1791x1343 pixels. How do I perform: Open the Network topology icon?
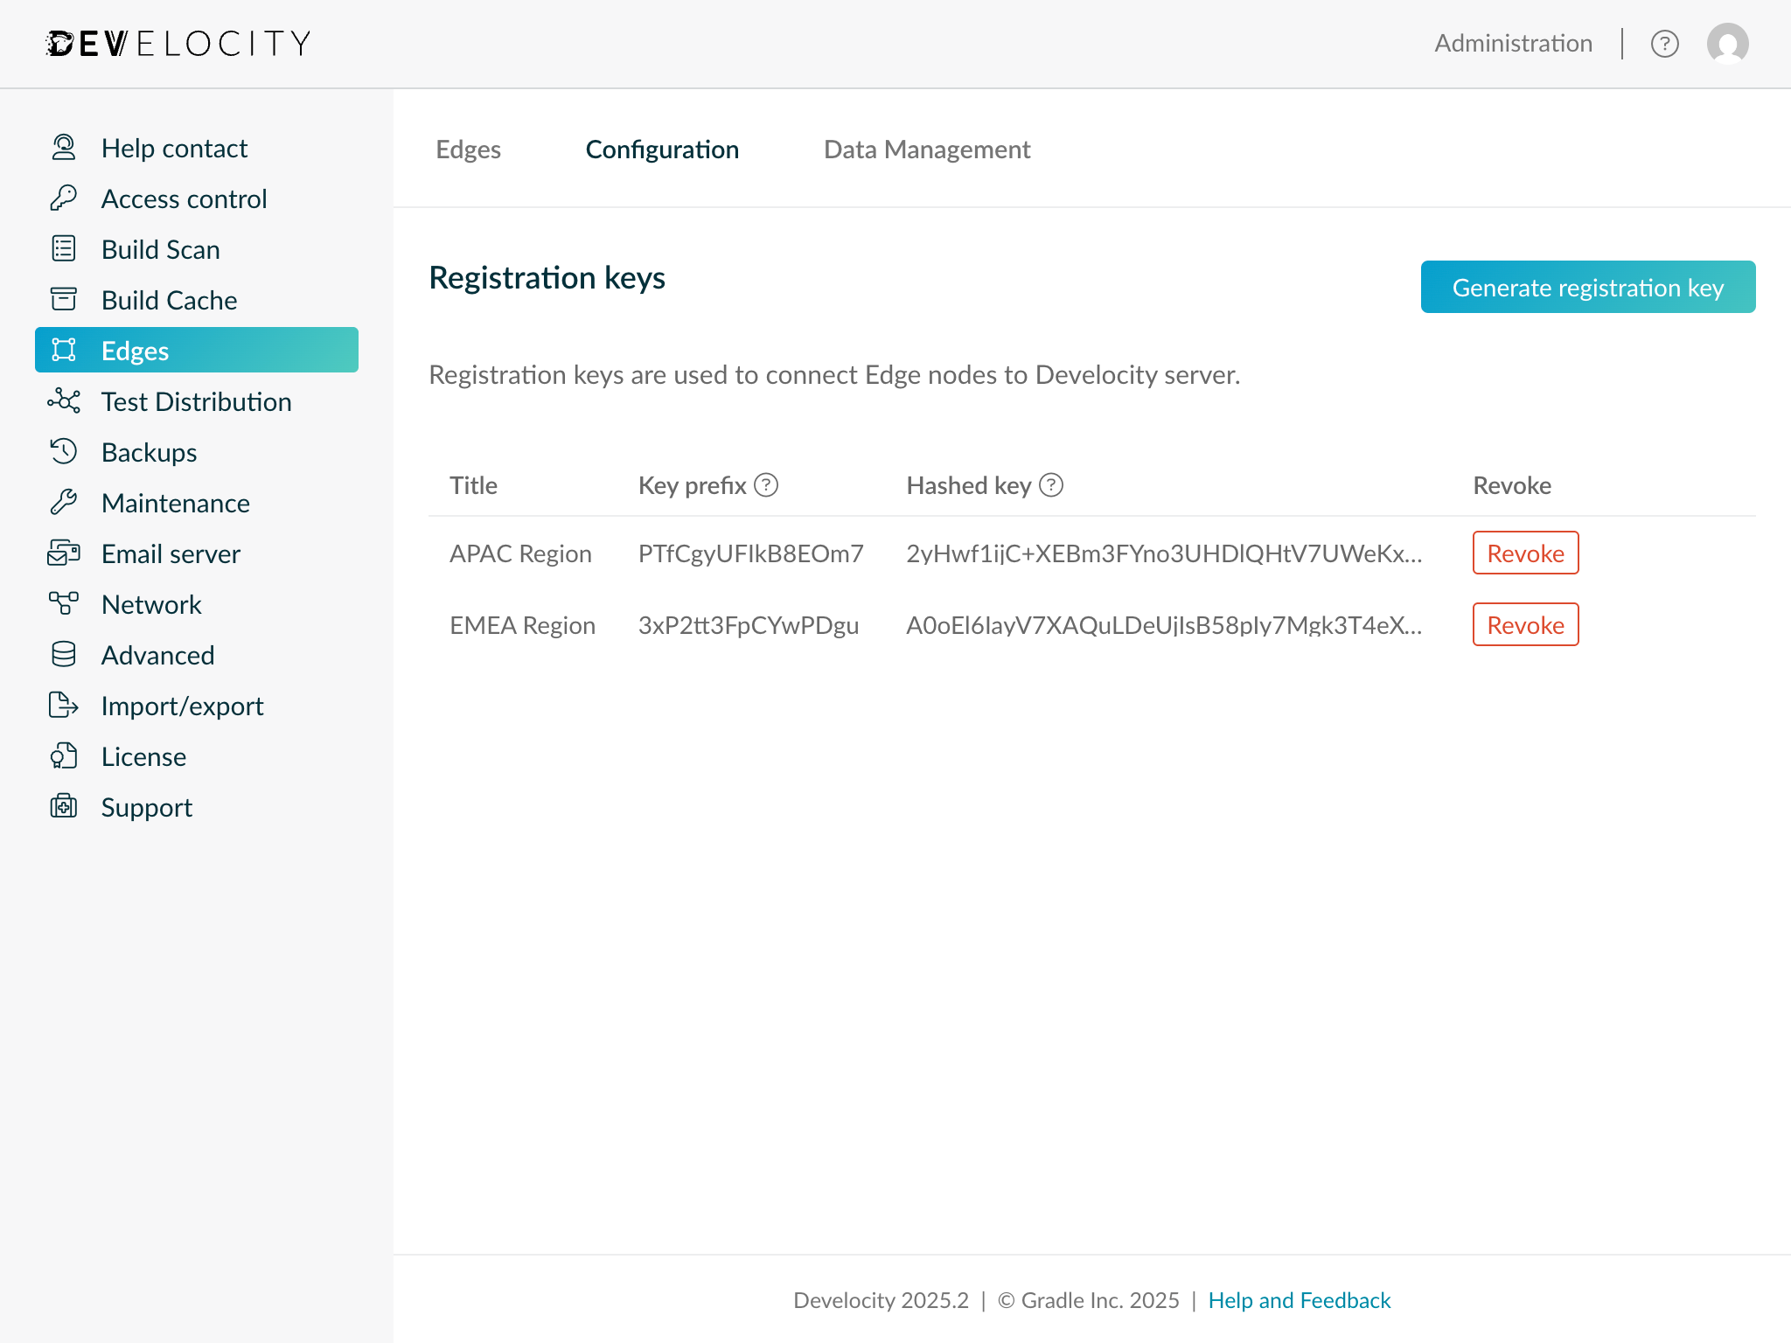(x=62, y=604)
